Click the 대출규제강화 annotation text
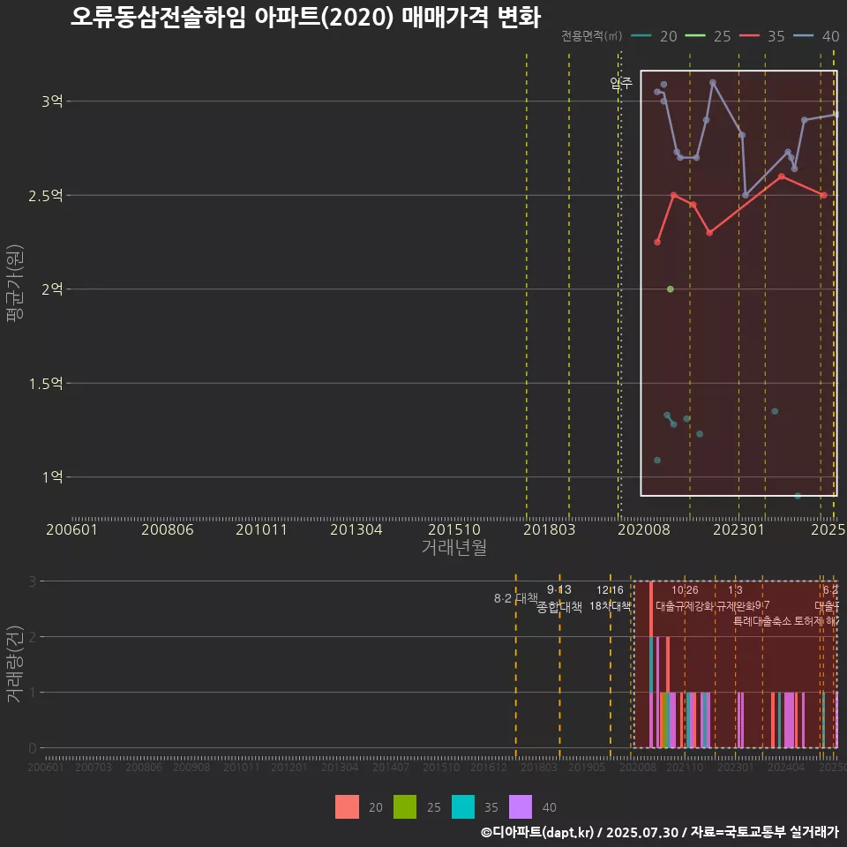Image resolution: width=847 pixels, height=847 pixels. (x=685, y=606)
